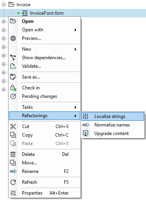Viewport: 146px width, 200px height.
Task: Click the Pending changes clock icon
Action: tap(13, 96)
